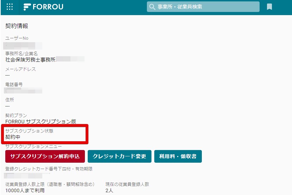This screenshot has width=292, height=195.
Task: Click the 住所 label
Action: point(10,100)
